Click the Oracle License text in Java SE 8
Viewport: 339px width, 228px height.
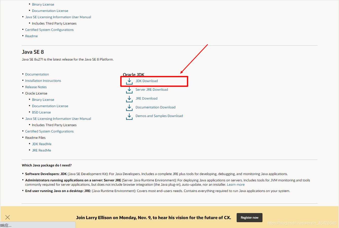(x=36, y=93)
